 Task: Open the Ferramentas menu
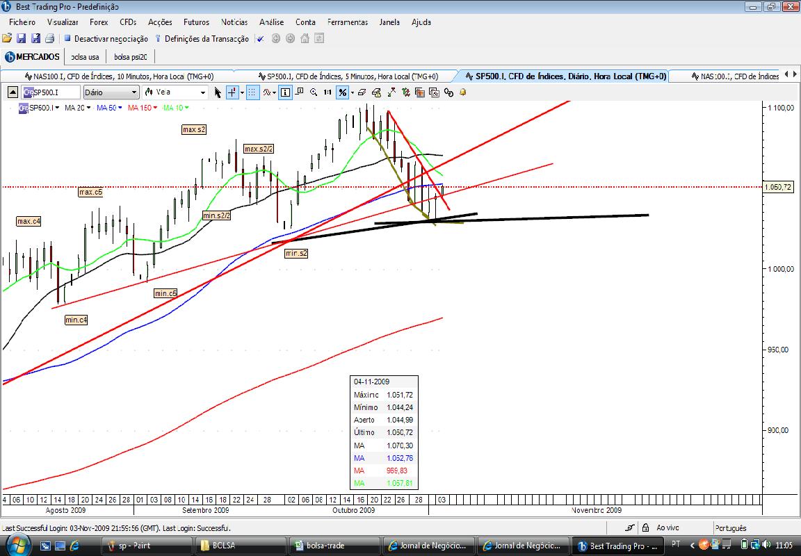tap(348, 22)
